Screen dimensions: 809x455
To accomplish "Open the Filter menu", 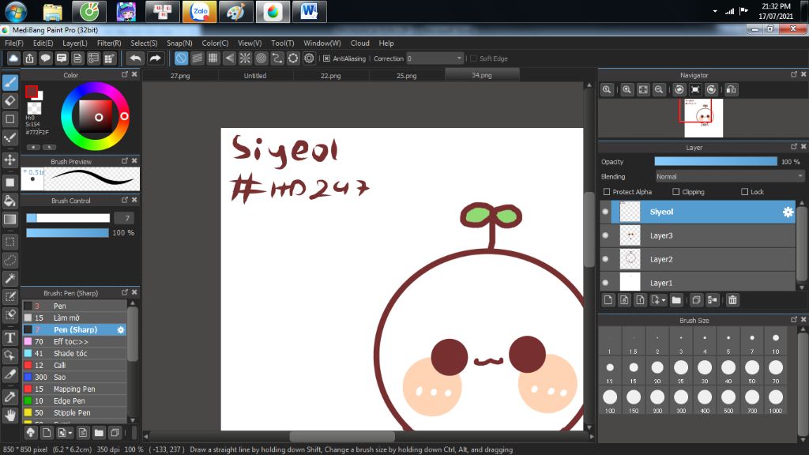I will click(109, 43).
